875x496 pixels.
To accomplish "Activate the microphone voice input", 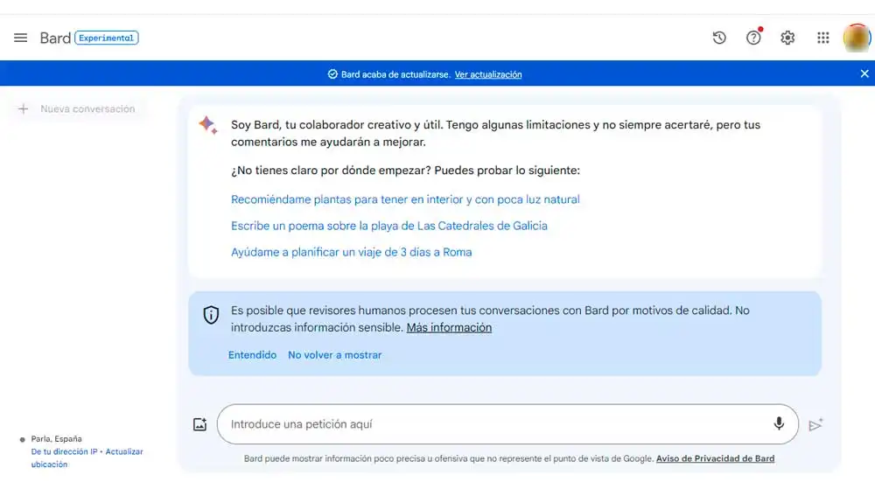I will pyautogui.click(x=779, y=424).
